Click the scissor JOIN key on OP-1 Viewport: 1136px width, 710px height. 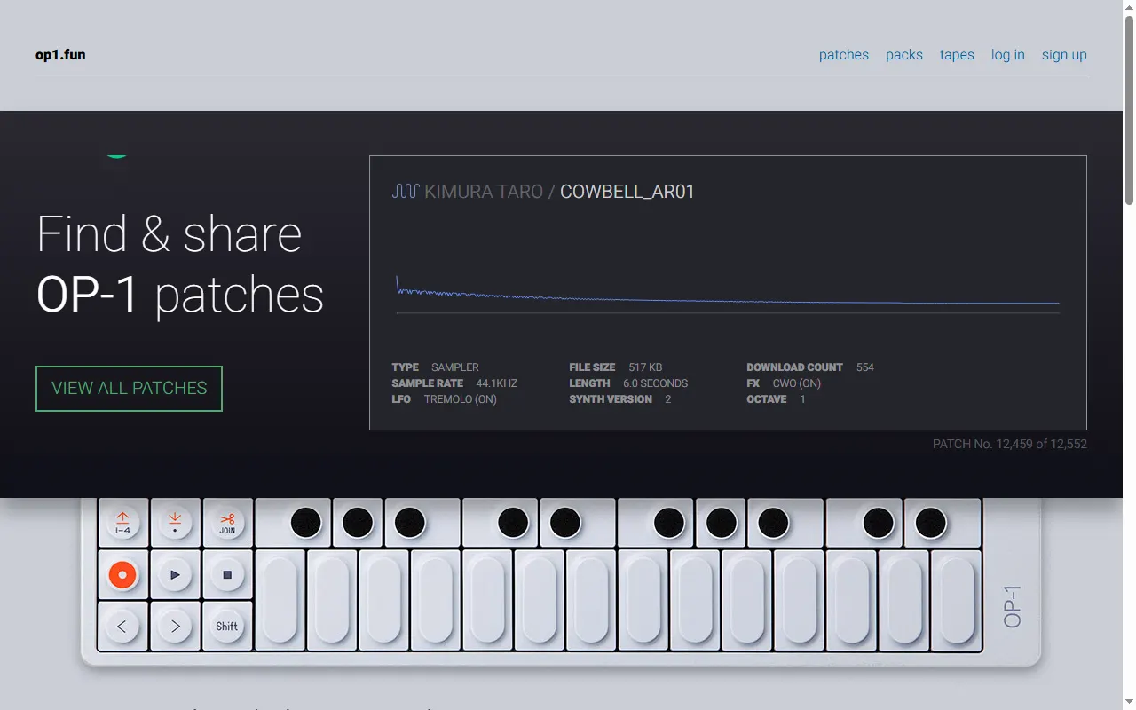[x=227, y=523]
